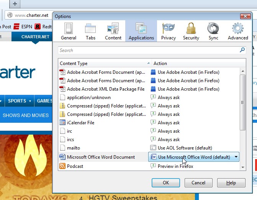This screenshot has width=257, height=200.
Task: Click the globe site identity icon
Action: pos(10,15)
